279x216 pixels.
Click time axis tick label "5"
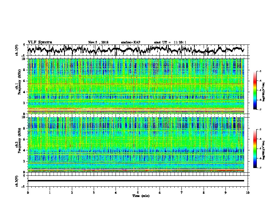pos(138,193)
